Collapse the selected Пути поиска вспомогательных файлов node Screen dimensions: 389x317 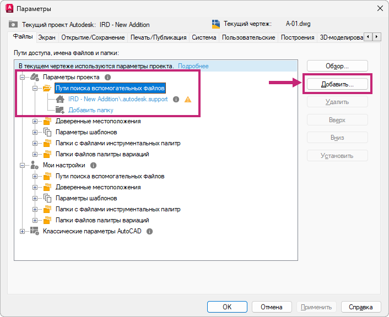tap(35, 88)
